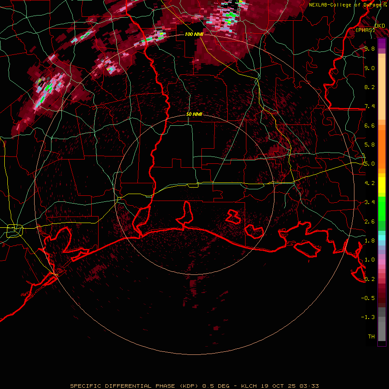The height and width of the screenshot is (389, 389).
Task: Select the 6.6 scale value
Action: point(370,125)
